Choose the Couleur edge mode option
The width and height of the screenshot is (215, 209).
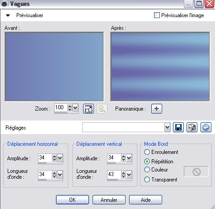click(147, 170)
